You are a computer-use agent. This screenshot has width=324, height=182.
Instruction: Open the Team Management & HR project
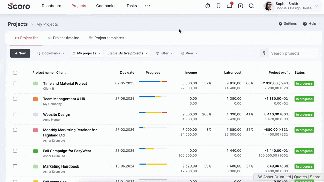tap(64, 99)
